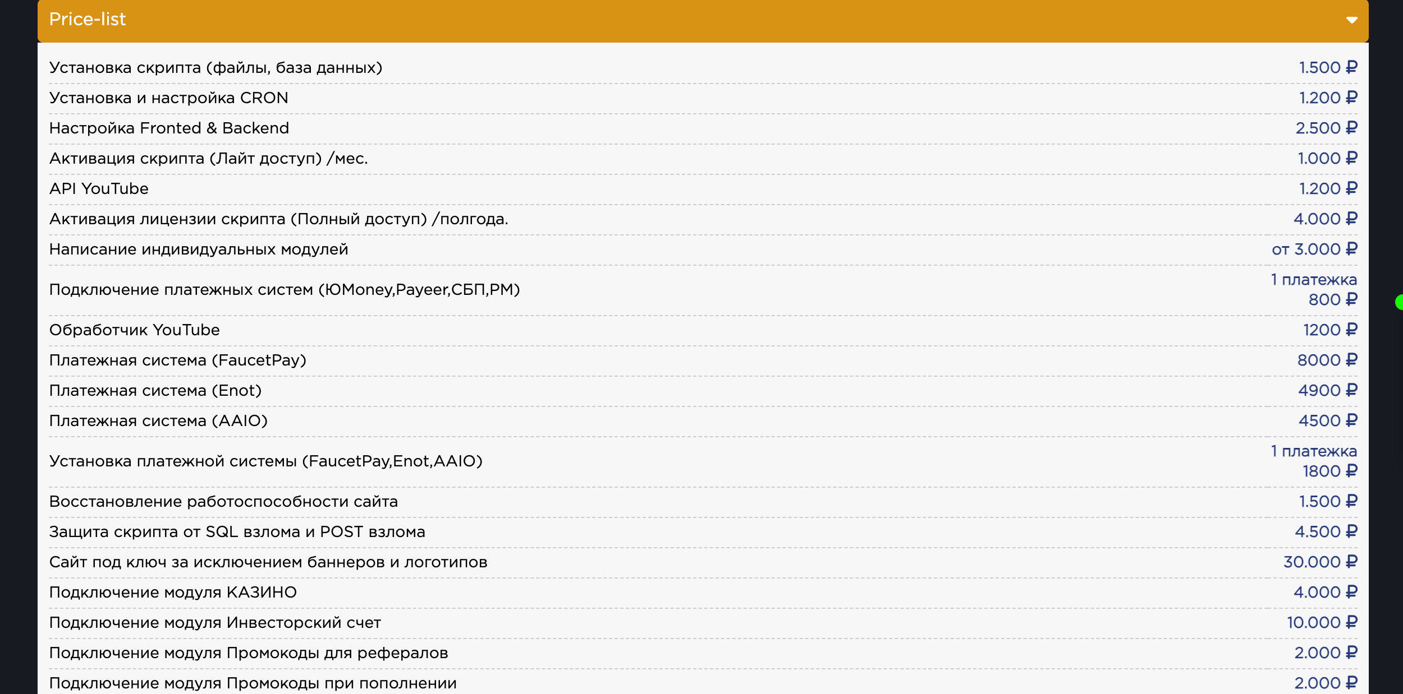Click 'Установка и настройка CRON' item
The height and width of the screenshot is (694, 1403).
(168, 98)
